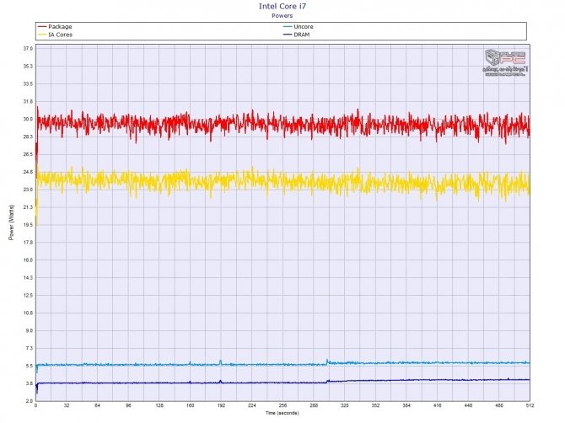Click the Uncore legend label

(304, 27)
